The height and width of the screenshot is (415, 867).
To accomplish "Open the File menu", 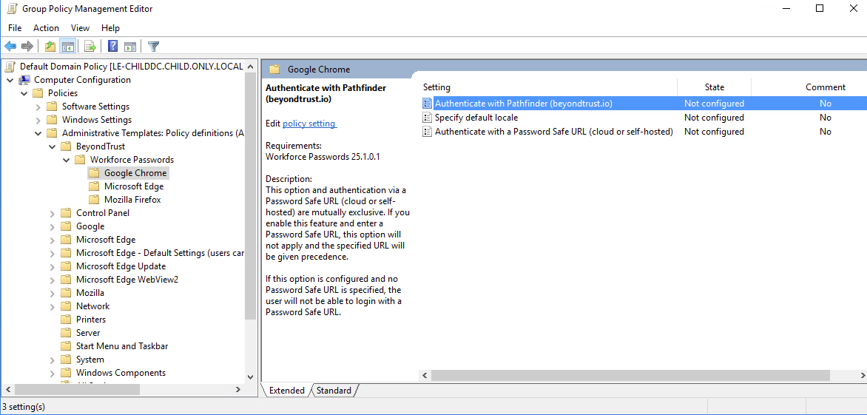I will pos(15,27).
